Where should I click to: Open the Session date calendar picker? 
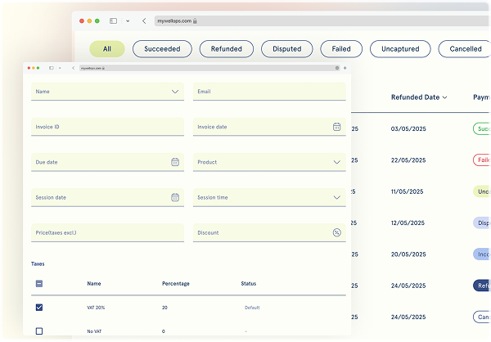pos(175,197)
